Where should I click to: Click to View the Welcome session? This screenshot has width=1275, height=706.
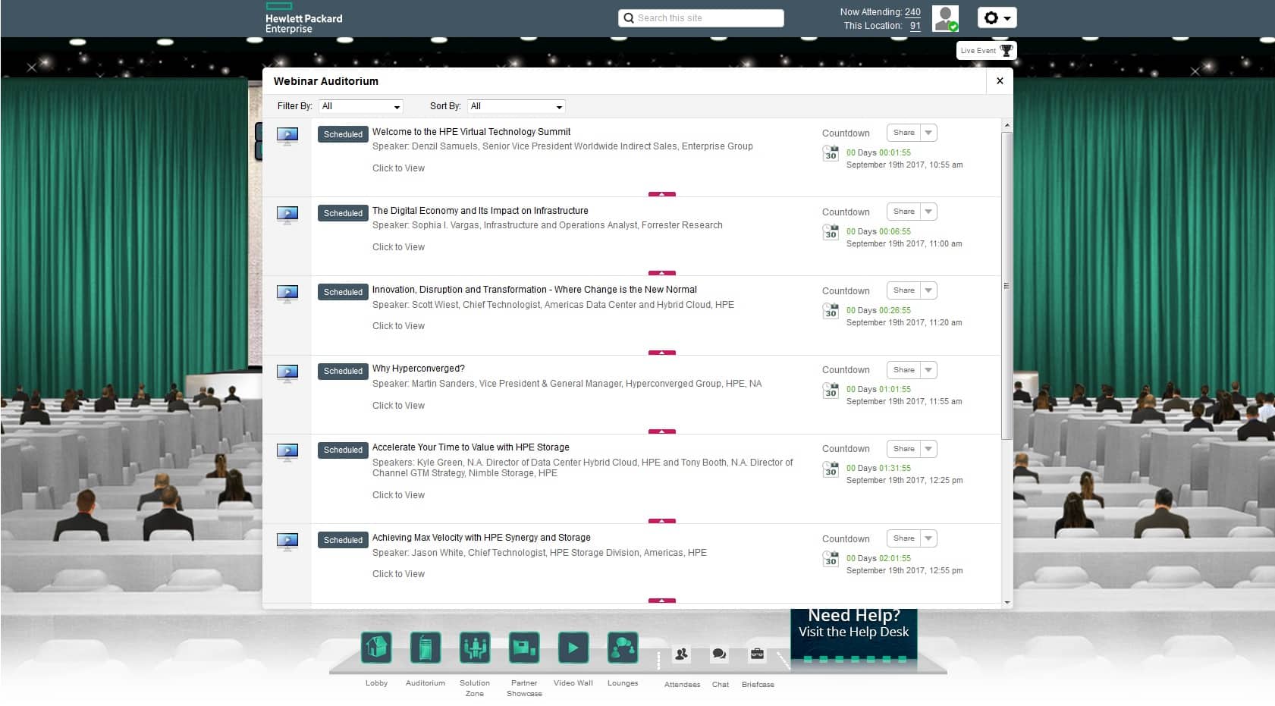398,168
